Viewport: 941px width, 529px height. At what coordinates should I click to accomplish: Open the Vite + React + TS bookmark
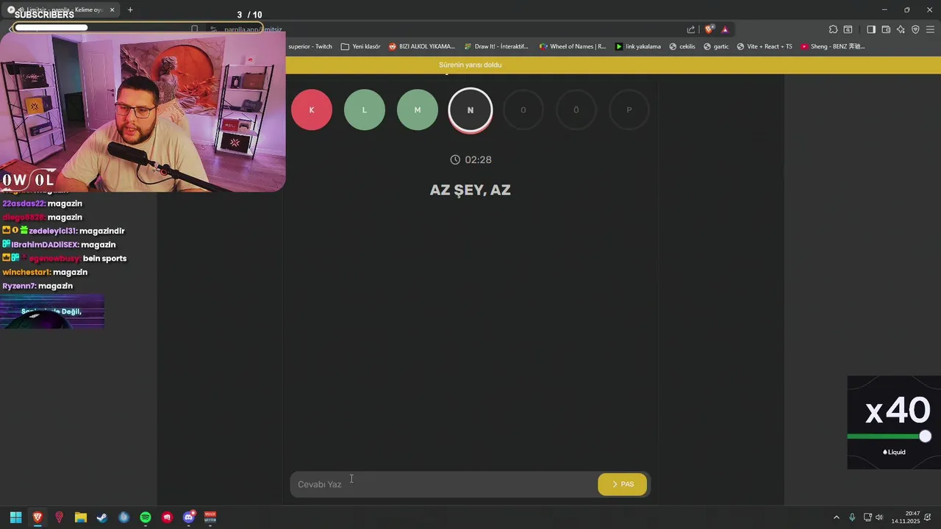765,46
